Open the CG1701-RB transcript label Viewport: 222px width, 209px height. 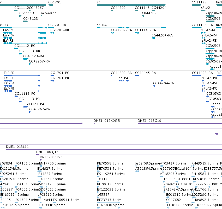tap(59, 30)
